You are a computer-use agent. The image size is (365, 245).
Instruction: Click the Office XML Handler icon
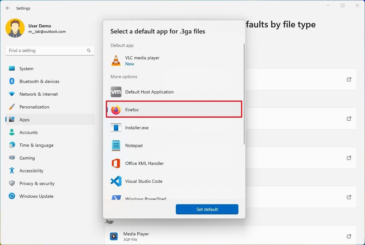click(x=115, y=163)
